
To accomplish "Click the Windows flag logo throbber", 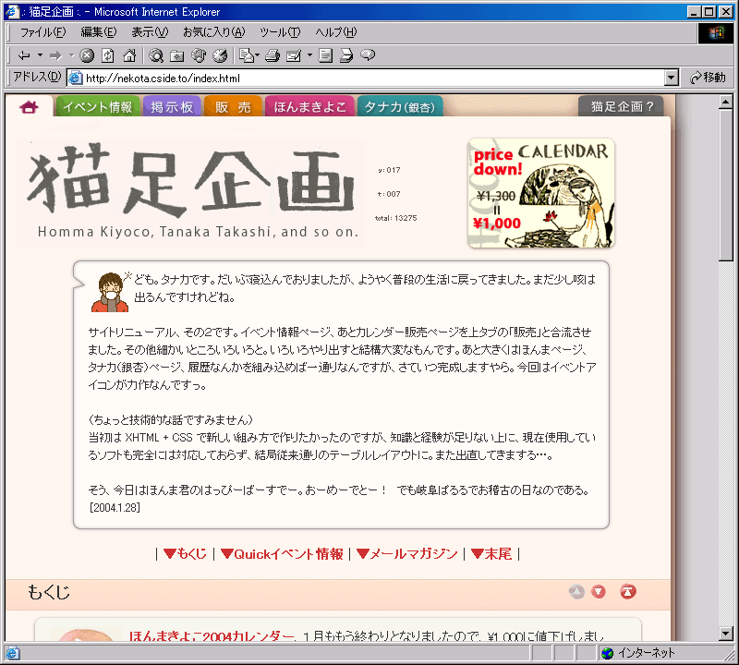I will pos(715,32).
